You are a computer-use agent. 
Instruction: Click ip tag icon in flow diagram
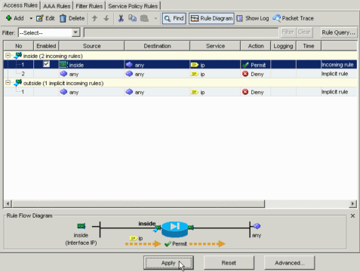(x=133, y=238)
